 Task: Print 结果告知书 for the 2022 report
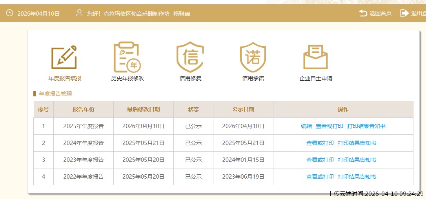(357, 177)
